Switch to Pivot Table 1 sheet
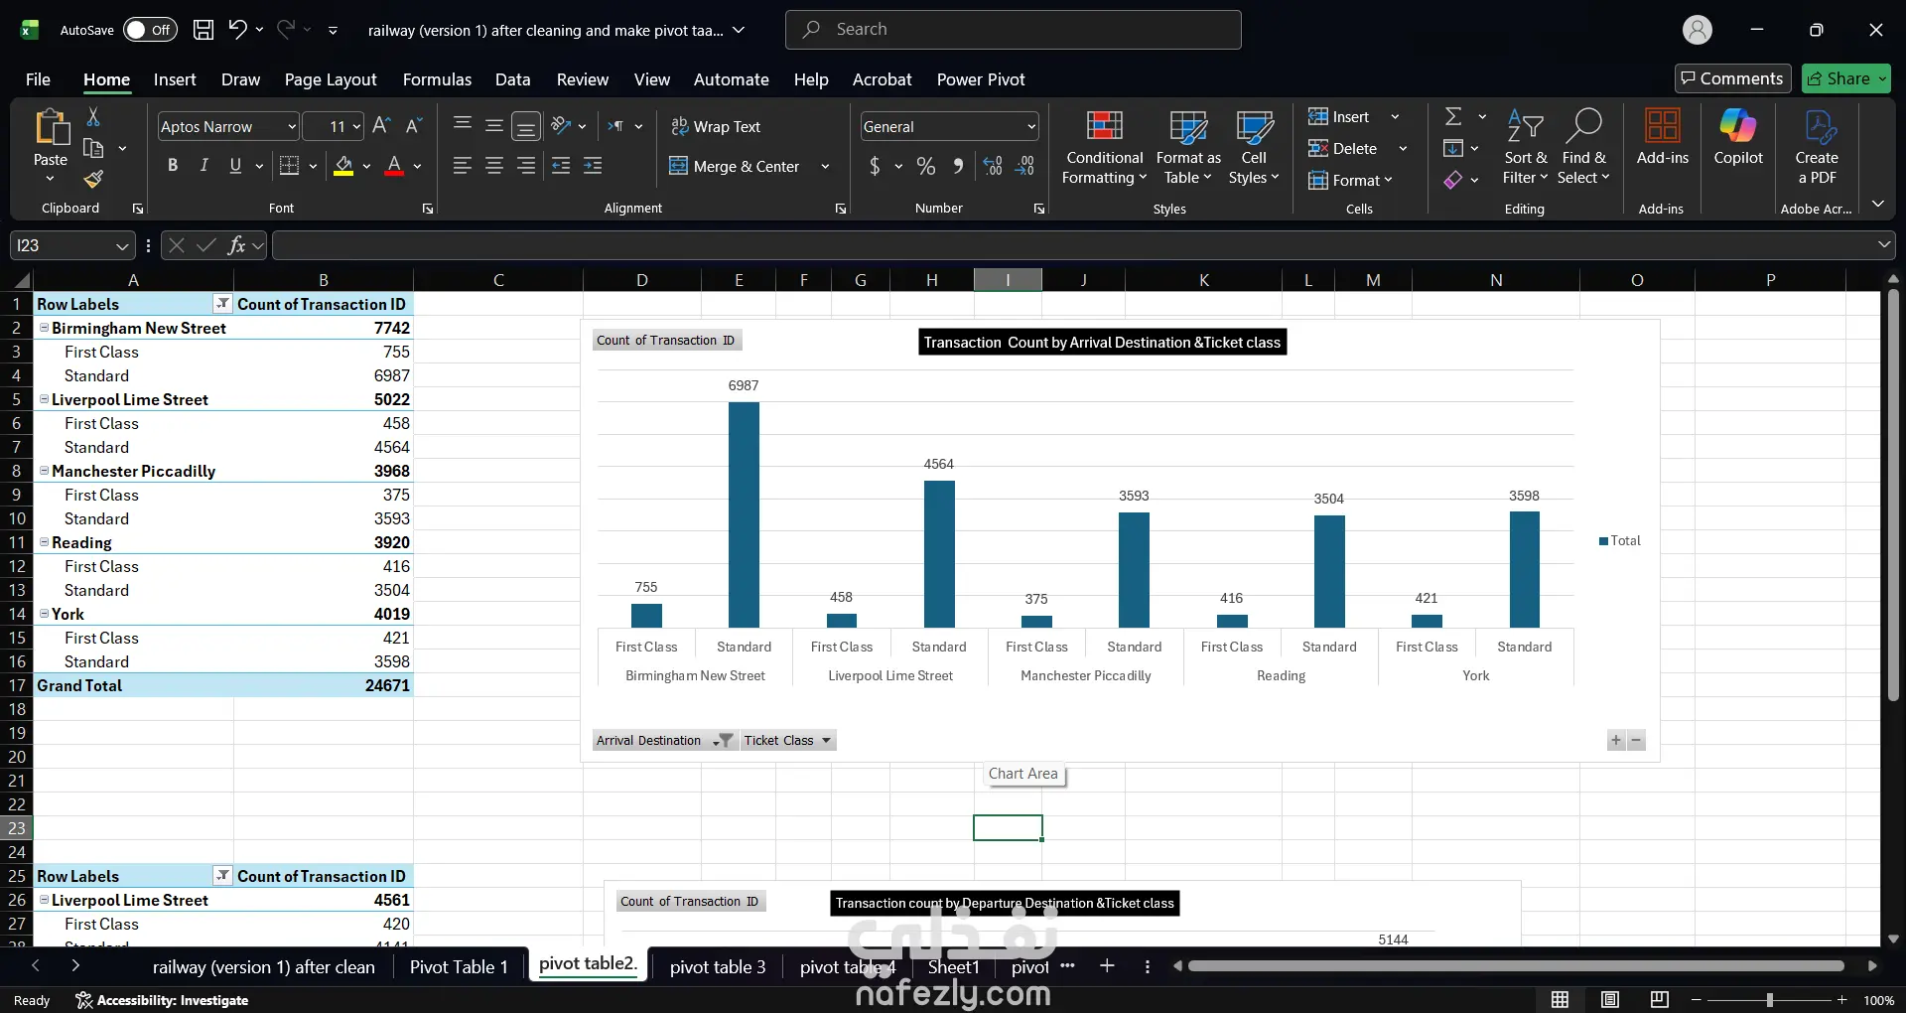Screen dimensions: 1906x1013 pyautogui.click(x=459, y=966)
